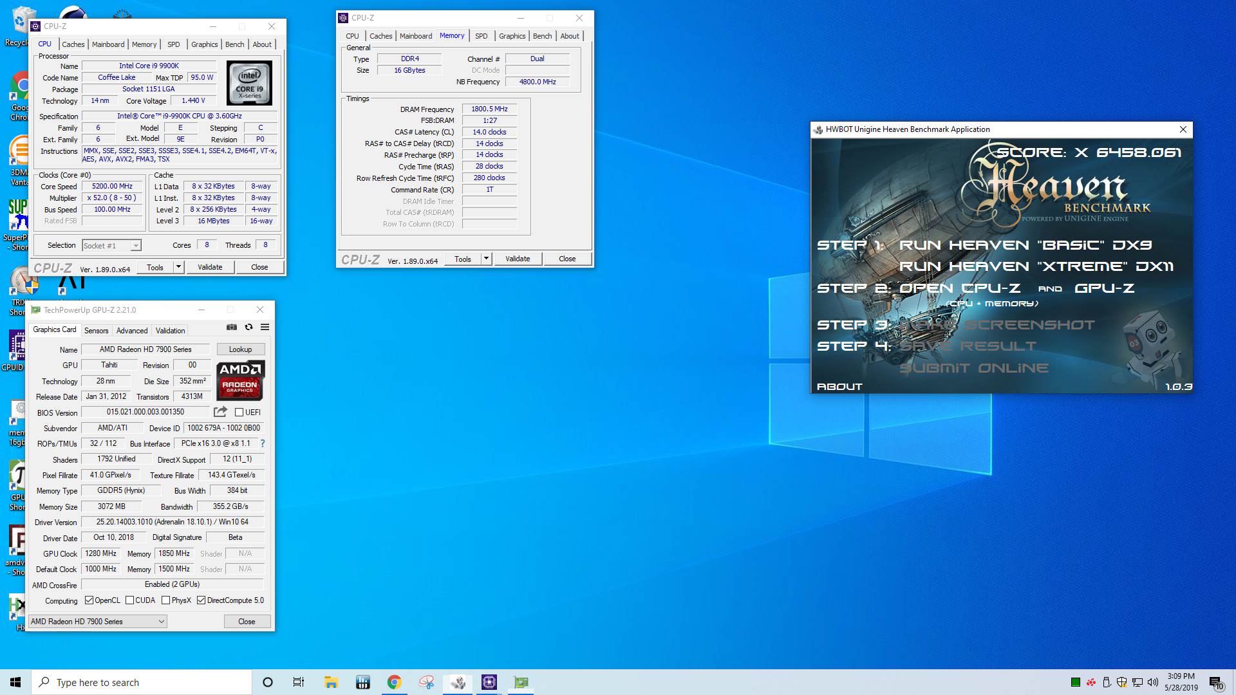Click the red molecule tray icon
This screenshot has width=1236, height=695.
[1091, 682]
